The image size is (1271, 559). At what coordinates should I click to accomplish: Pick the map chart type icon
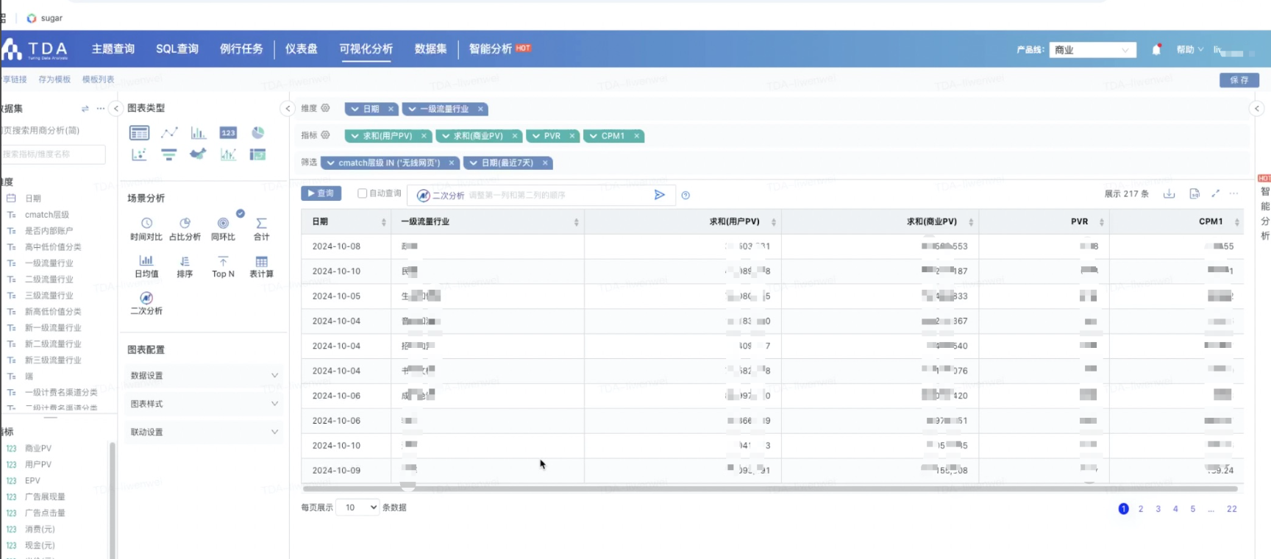pos(198,154)
